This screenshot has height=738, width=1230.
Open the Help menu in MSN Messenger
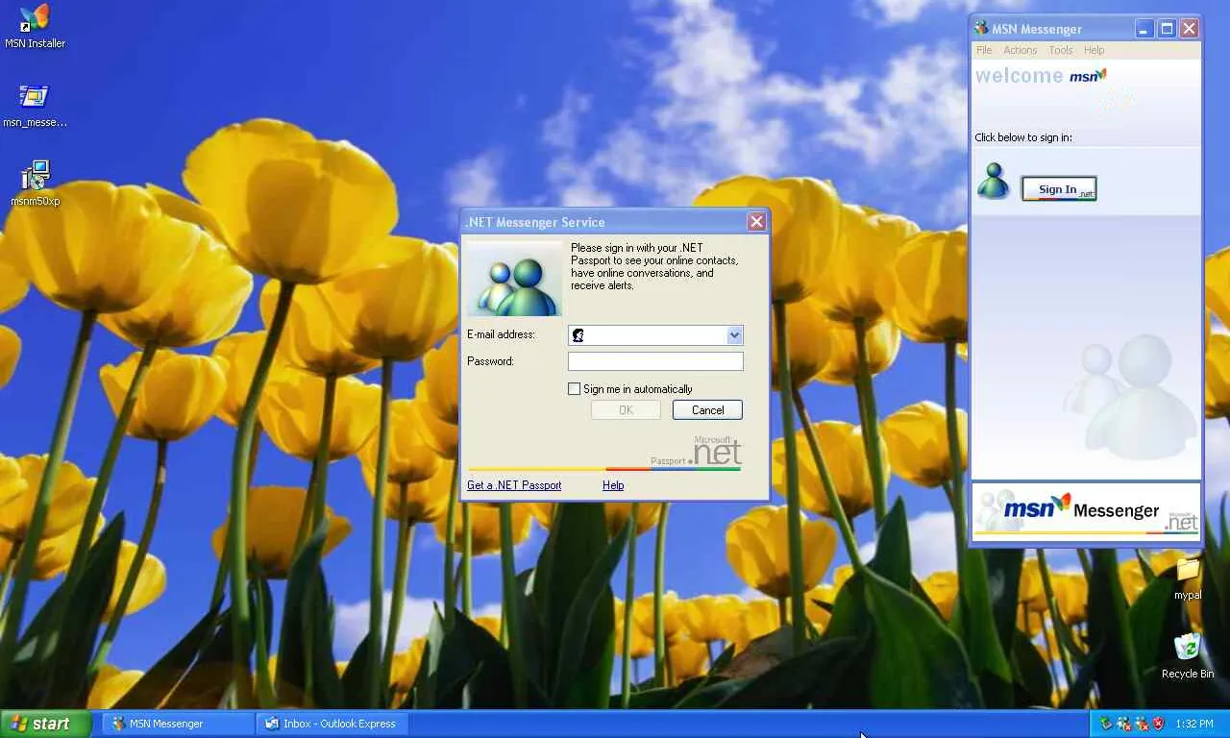(x=1094, y=50)
